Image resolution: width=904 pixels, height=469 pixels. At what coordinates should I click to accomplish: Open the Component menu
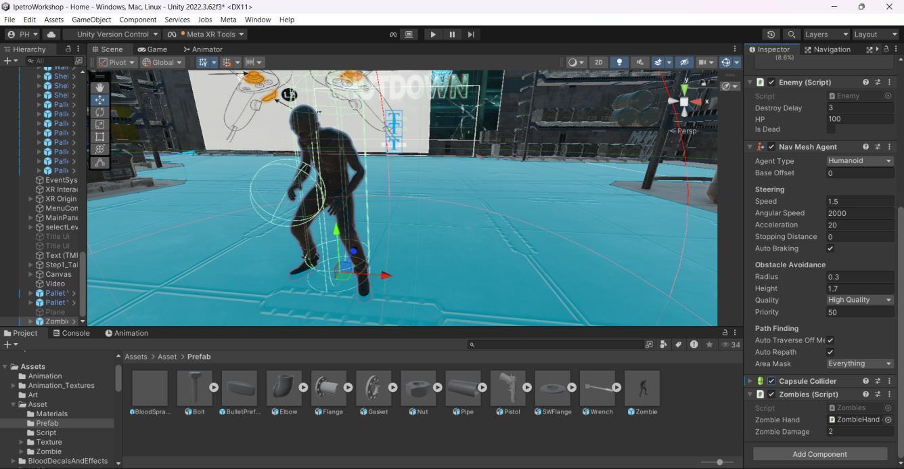[x=137, y=20]
